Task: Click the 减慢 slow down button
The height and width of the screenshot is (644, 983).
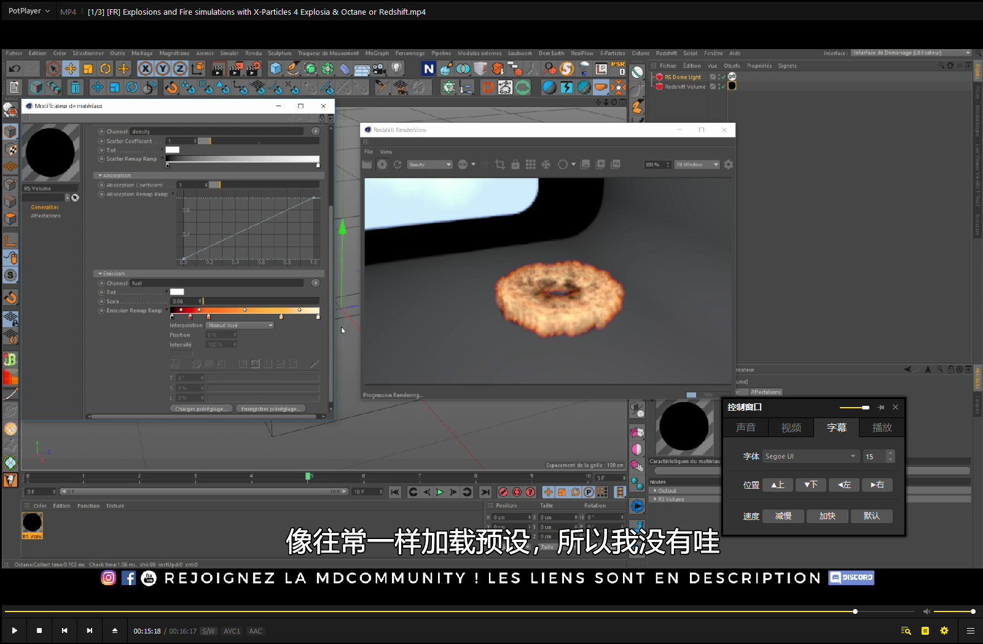Action: [x=783, y=516]
